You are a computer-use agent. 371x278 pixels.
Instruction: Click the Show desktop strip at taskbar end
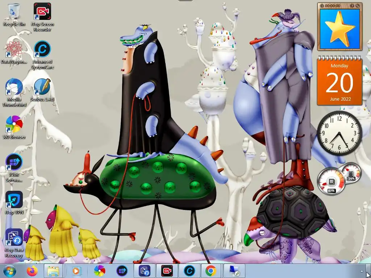point(368,271)
